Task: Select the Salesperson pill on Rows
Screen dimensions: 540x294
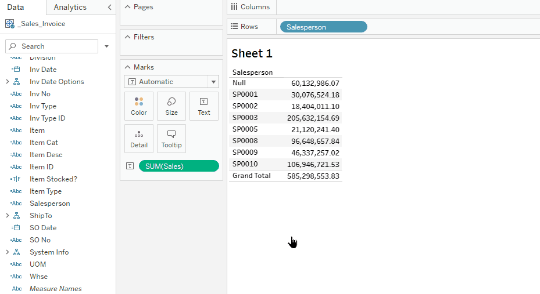Action: [323, 27]
